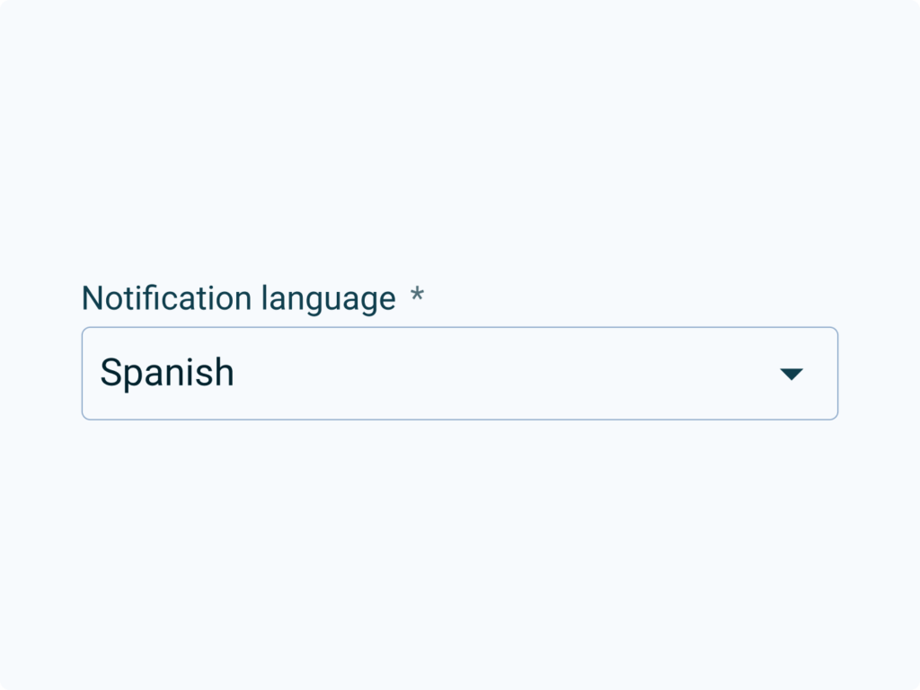This screenshot has height=690, width=920.
Task: Click the empty middle of the select box
Action: (494, 373)
